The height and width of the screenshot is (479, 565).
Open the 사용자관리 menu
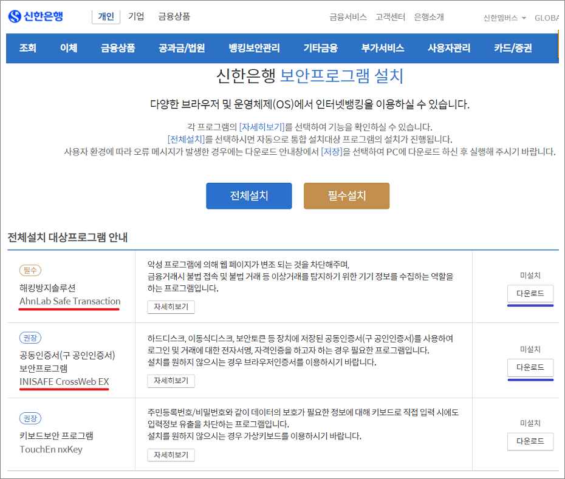[x=449, y=48]
